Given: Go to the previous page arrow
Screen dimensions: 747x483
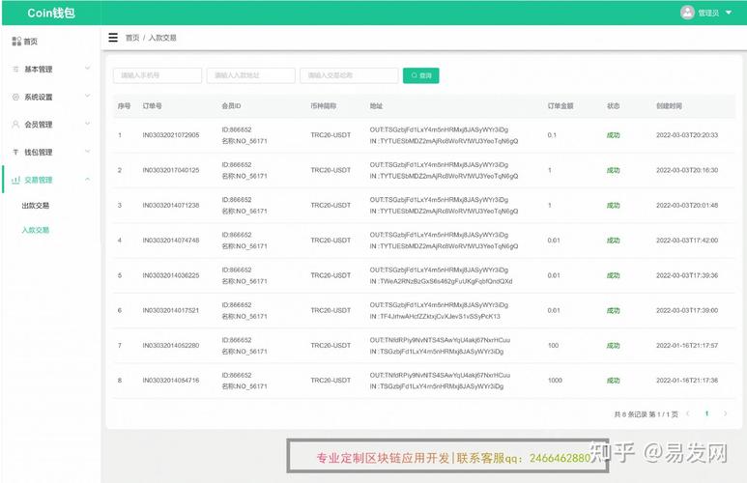Looking at the screenshot, I should [687, 413].
